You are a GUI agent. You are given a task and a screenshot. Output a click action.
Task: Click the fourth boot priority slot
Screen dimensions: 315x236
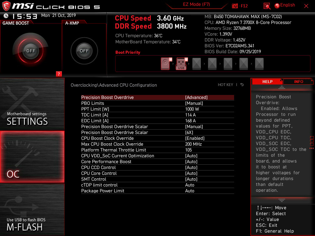(212, 64)
